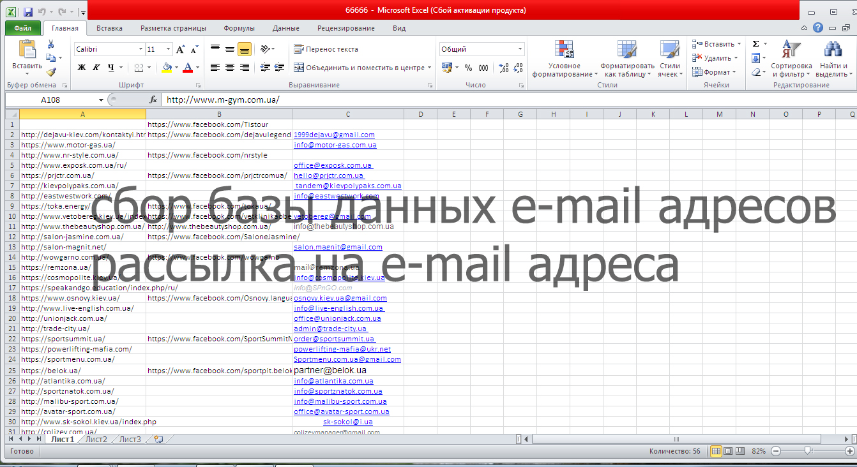
Task: Click the Undo arrow icon
Action: click(42, 11)
